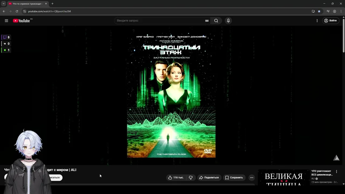Reload the page in browser

click(17, 11)
